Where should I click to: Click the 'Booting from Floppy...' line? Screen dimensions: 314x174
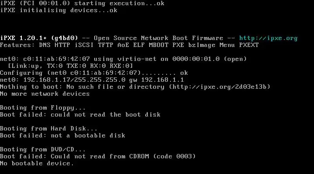point(43,108)
